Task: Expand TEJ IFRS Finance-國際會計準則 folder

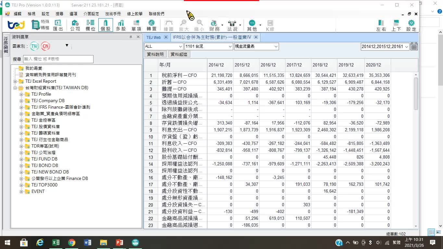Action: click(x=21, y=107)
